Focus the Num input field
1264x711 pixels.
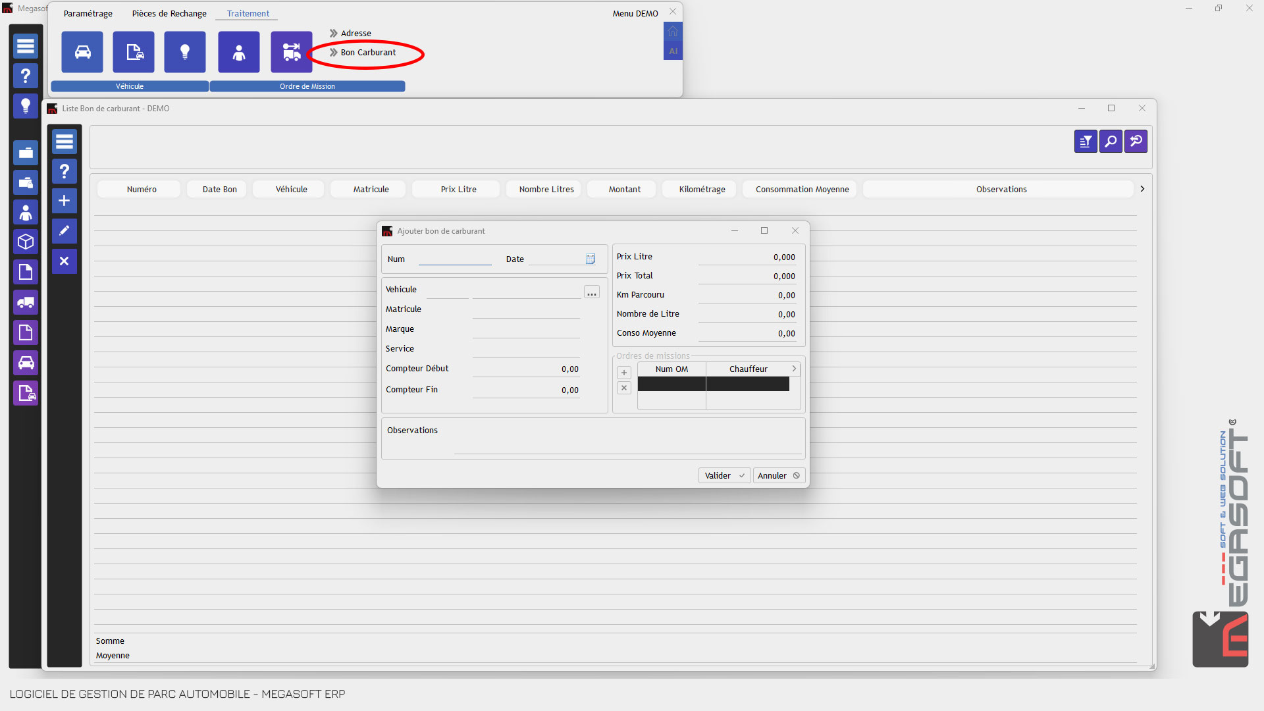tap(455, 259)
